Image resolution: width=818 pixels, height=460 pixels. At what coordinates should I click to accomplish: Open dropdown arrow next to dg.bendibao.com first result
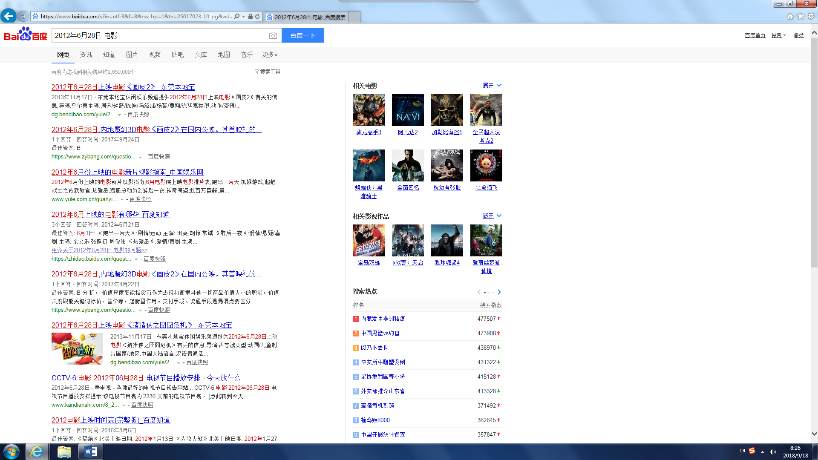point(119,115)
